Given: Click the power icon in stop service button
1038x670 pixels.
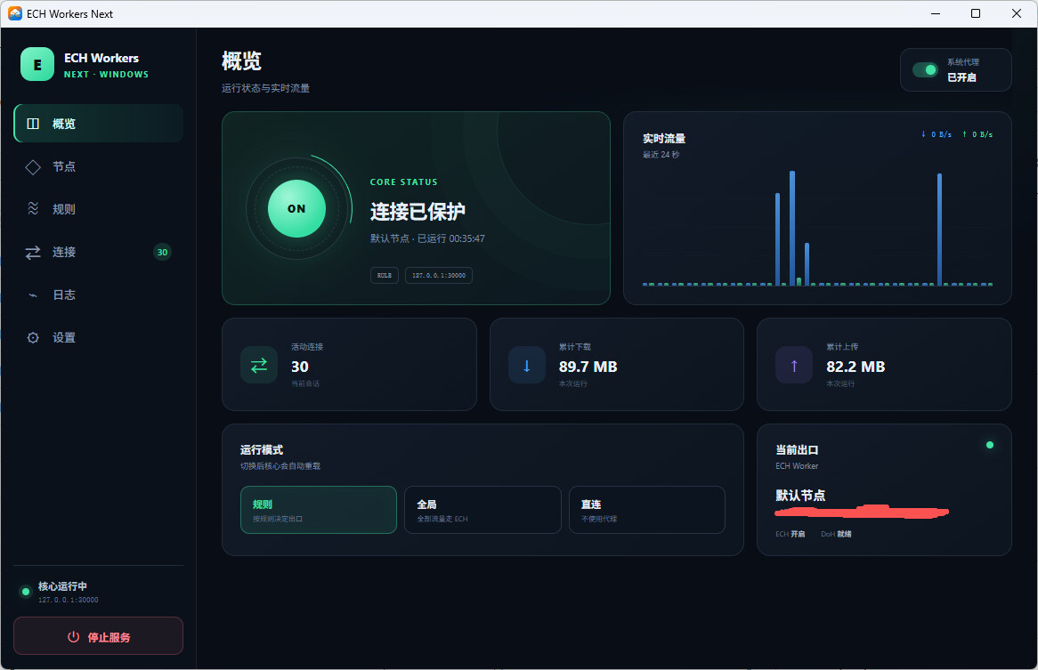Looking at the screenshot, I should [x=74, y=637].
